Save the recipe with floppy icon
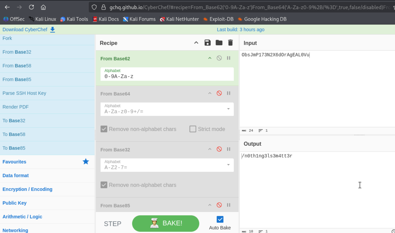 208,43
